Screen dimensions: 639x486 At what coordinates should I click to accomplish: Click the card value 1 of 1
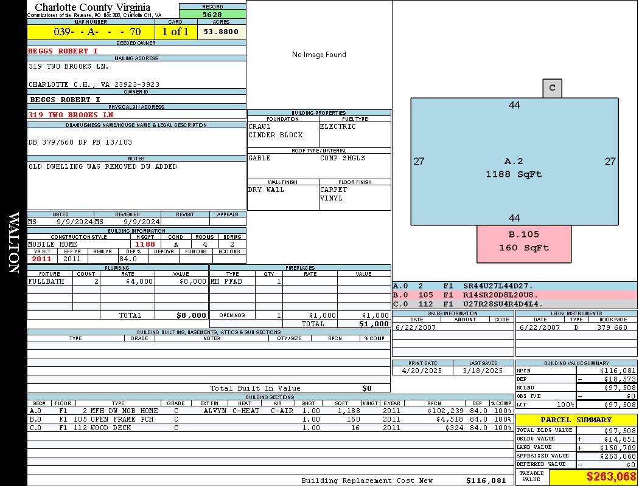point(175,32)
